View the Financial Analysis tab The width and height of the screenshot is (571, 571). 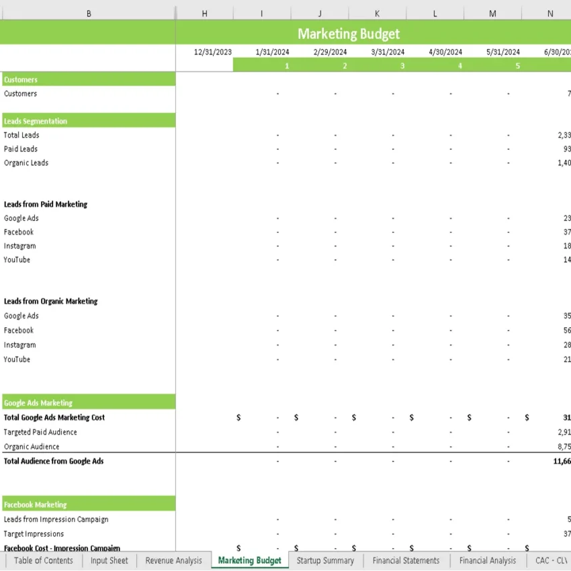click(488, 560)
